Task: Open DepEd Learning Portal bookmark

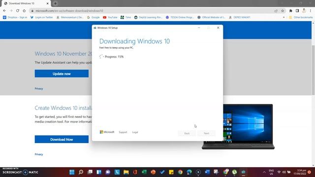Action: point(148,18)
